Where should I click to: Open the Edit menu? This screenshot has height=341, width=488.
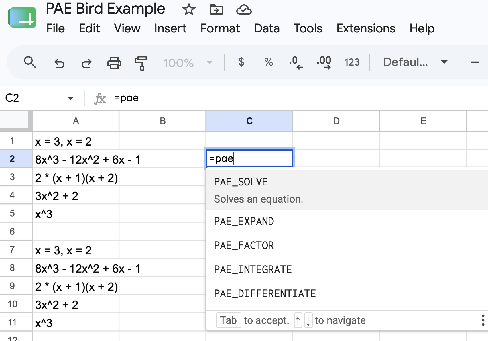[89, 28]
